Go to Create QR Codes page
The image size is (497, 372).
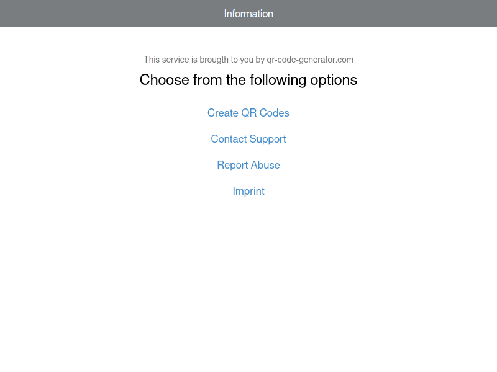pyautogui.click(x=248, y=113)
